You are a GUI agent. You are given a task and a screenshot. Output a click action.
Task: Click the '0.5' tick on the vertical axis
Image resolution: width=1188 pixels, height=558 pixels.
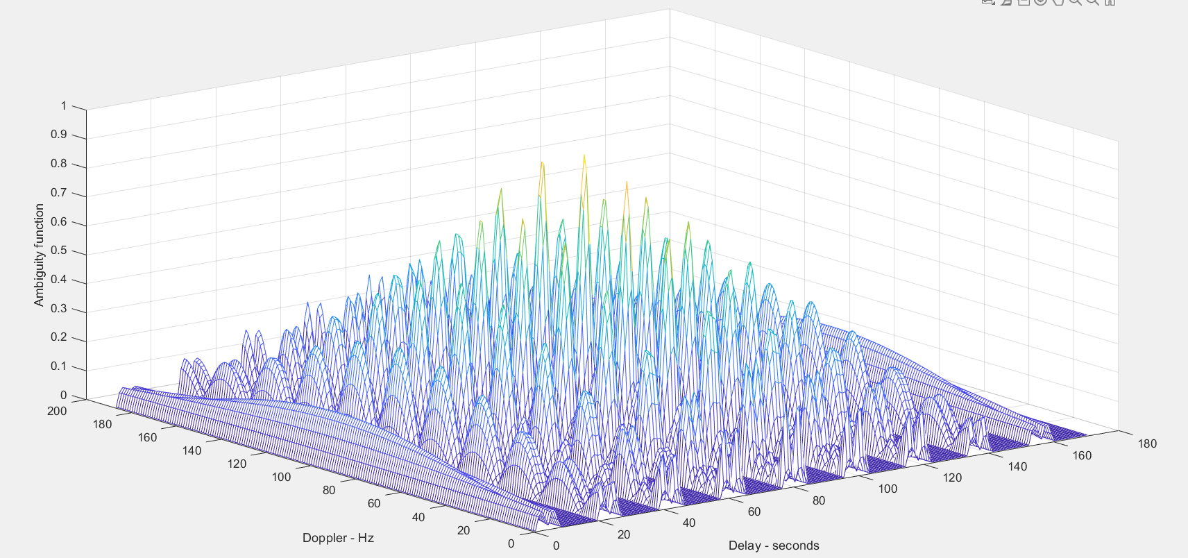[x=59, y=251]
